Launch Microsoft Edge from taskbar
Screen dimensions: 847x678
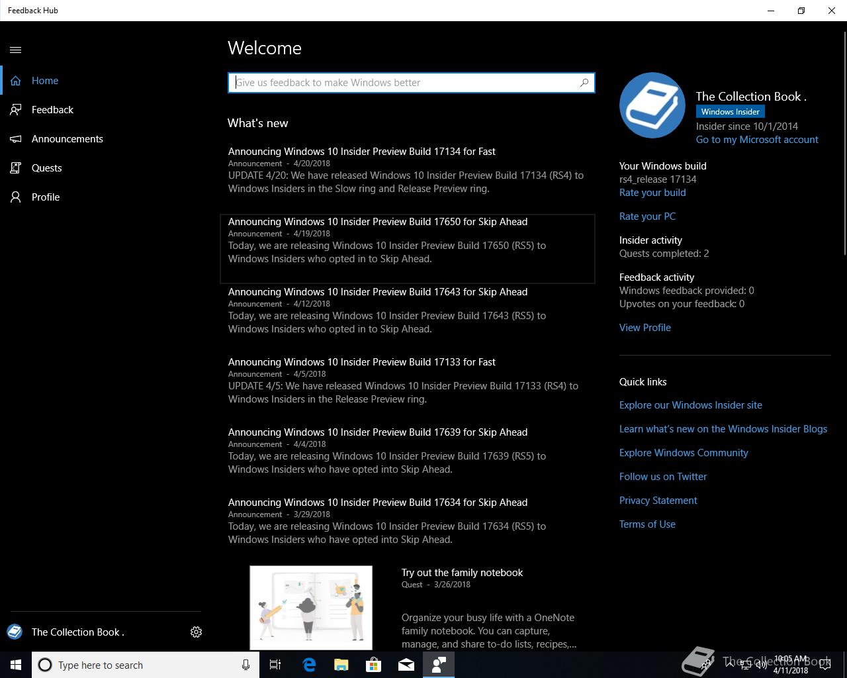309,665
